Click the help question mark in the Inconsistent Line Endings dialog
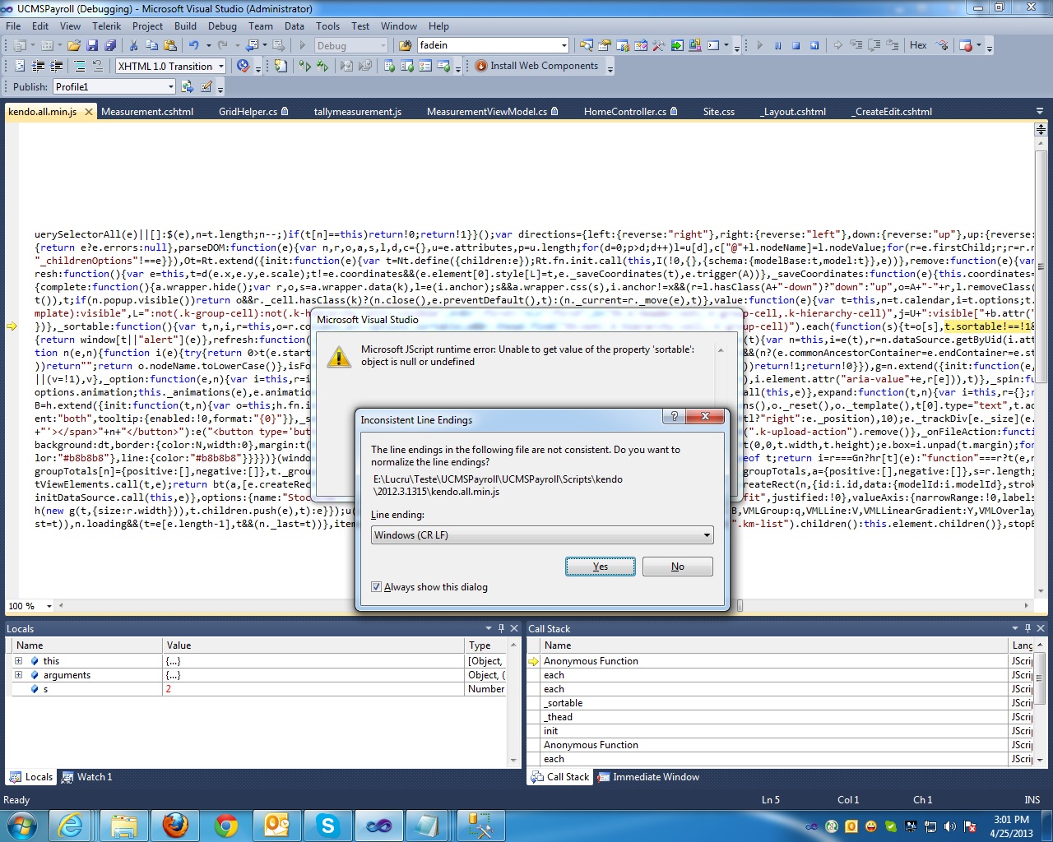 (x=674, y=417)
